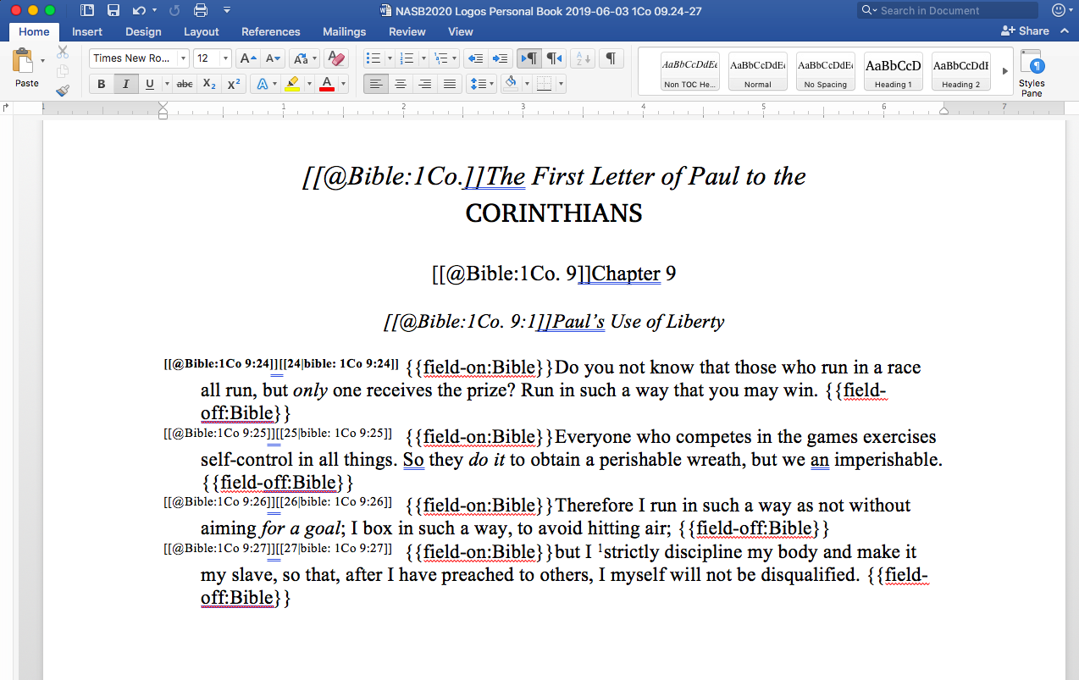
Task: Switch to the Mailings tab
Action: pyautogui.click(x=345, y=31)
